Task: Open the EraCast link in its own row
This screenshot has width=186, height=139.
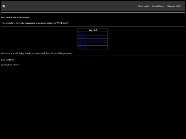Action: coord(82,44)
